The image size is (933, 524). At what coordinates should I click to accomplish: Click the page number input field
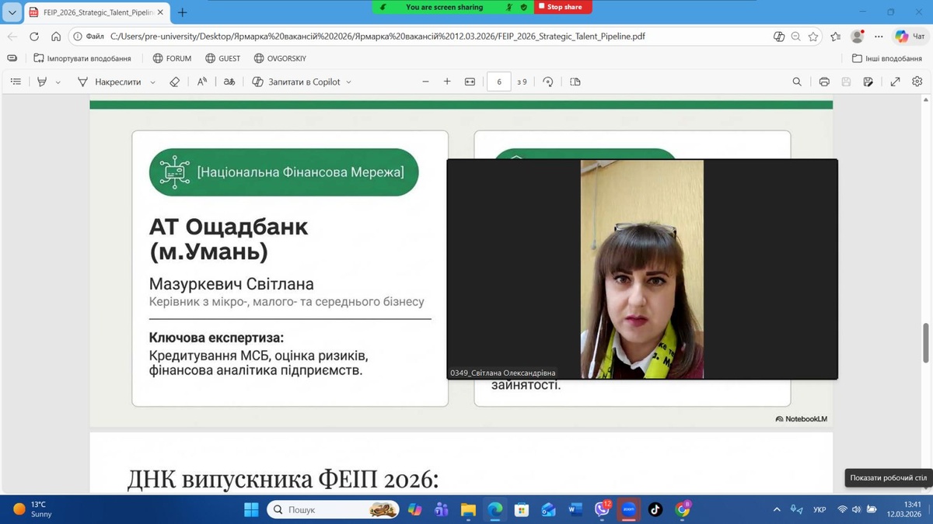click(x=498, y=82)
